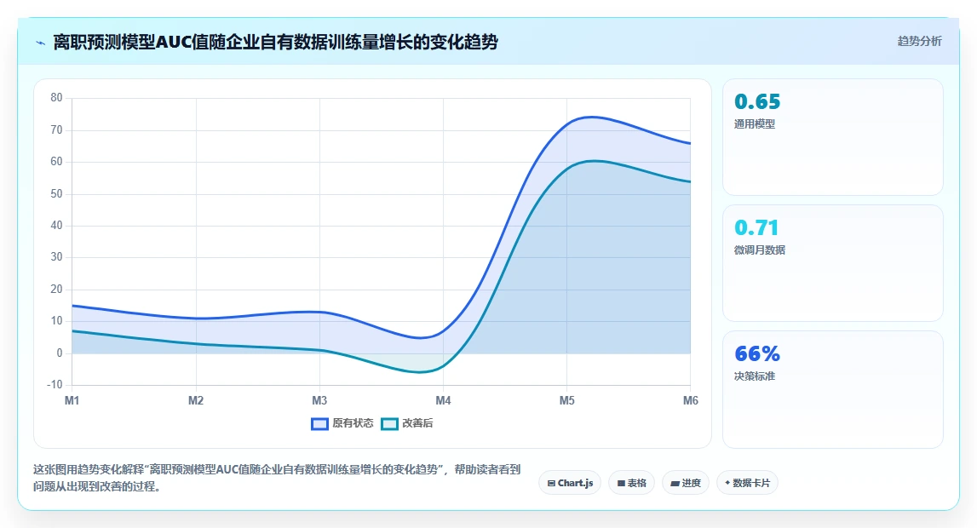Viewport: 977px width, 528px height.
Task: Select the 进度 tag
Action: [x=686, y=483]
